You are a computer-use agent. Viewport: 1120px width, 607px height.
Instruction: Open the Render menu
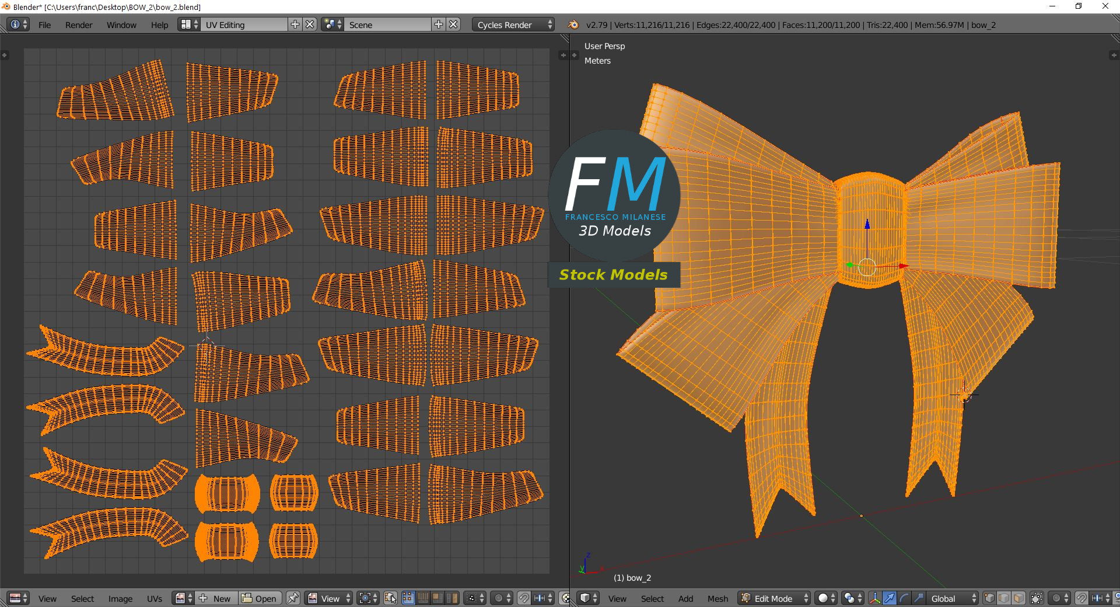pyautogui.click(x=79, y=25)
